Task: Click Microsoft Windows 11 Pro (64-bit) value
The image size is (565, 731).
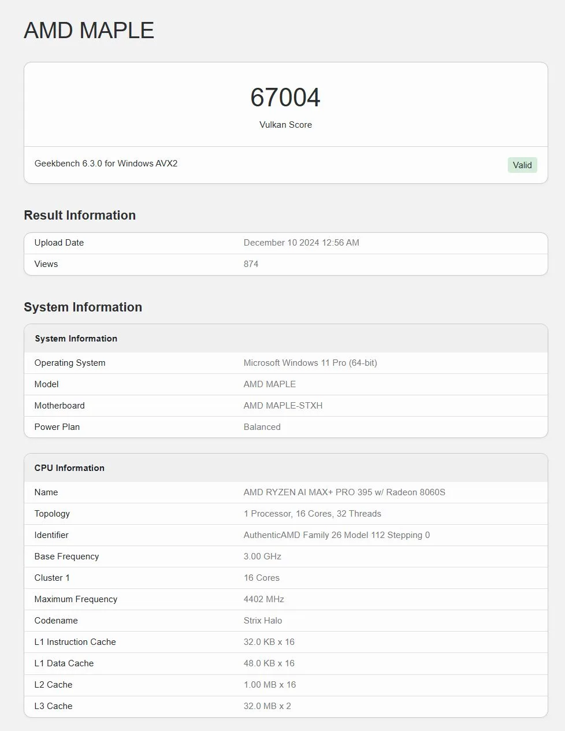Action: [310, 363]
